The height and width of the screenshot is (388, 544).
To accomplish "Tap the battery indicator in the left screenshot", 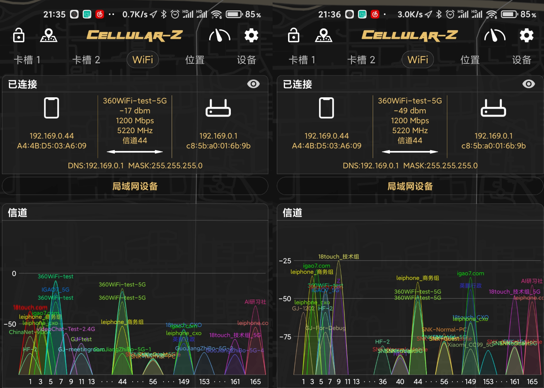I will tap(234, 14).
